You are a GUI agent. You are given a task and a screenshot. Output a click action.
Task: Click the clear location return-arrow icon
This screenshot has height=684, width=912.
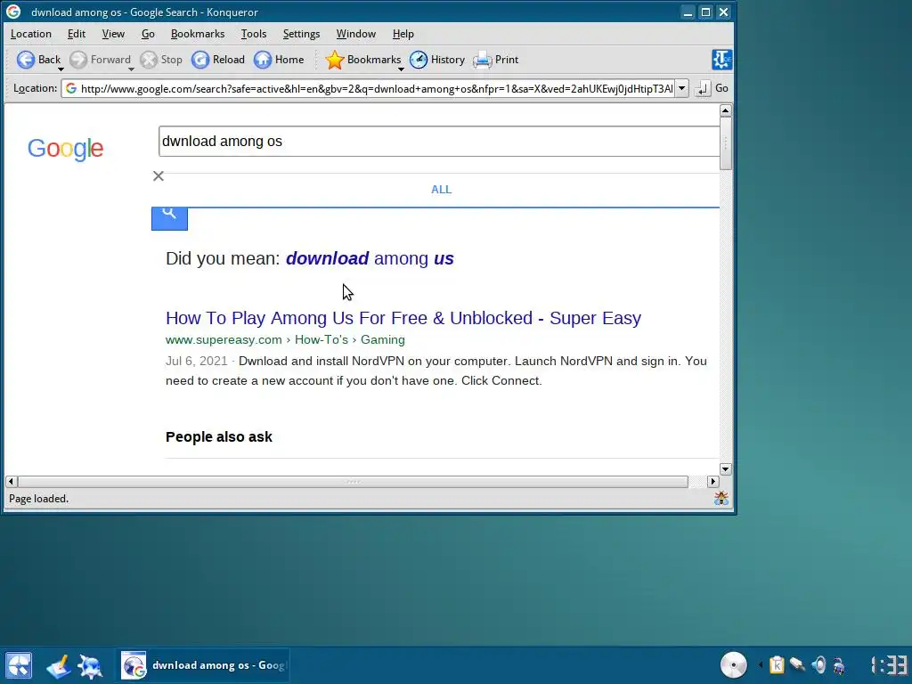click(x=703, y=88)
